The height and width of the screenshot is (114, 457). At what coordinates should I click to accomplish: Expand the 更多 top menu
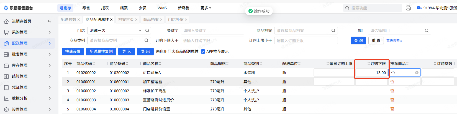tap(206, 8)
